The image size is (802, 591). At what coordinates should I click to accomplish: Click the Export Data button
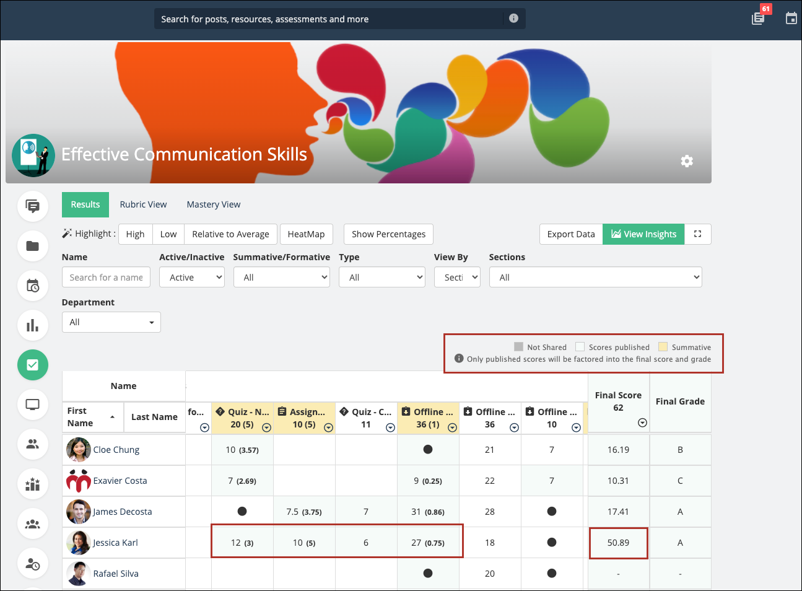click(x=570, y=234)
